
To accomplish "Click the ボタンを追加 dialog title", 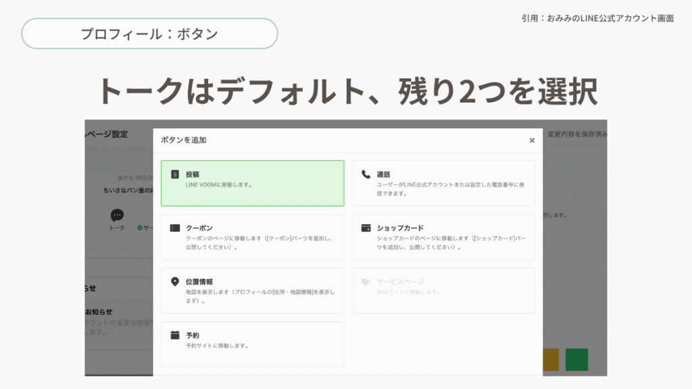I will point(183,140).
